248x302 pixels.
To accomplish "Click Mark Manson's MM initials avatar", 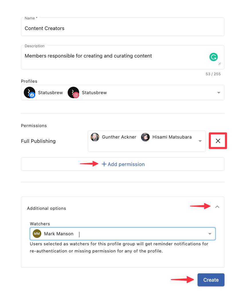I will click(x=37, y=234).
